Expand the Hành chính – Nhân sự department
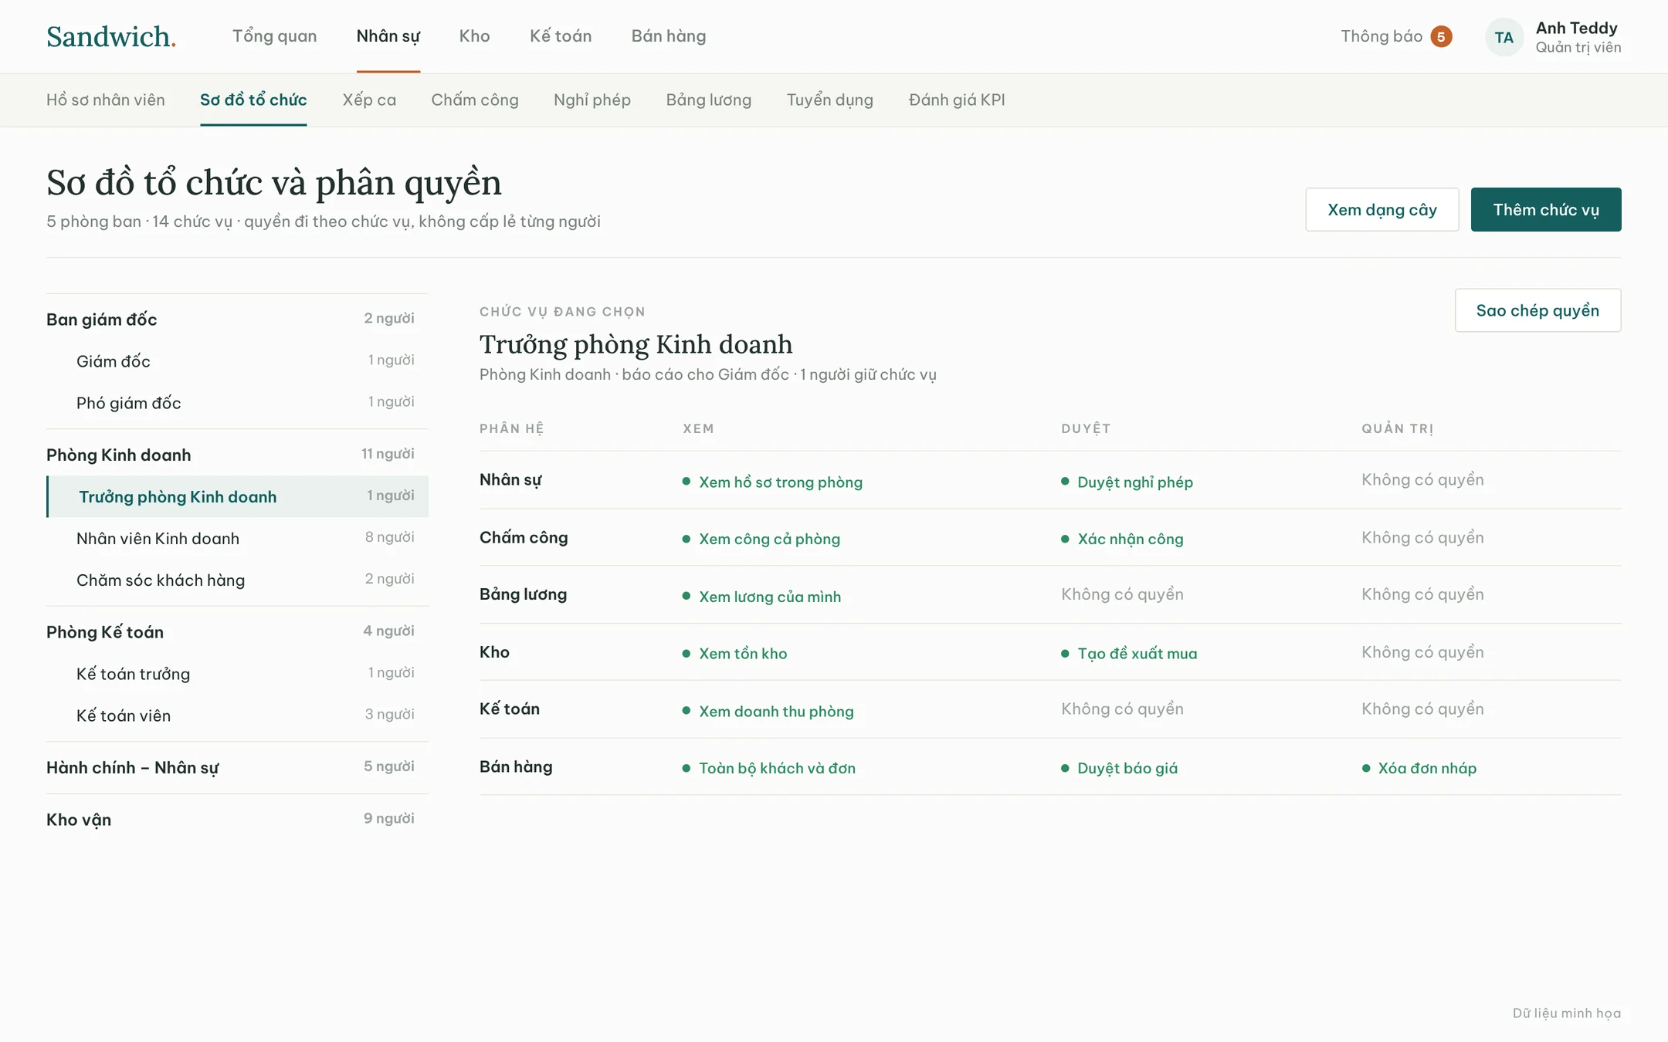This screenshot has height=1042, width=1668. click(x=237, y=767)
